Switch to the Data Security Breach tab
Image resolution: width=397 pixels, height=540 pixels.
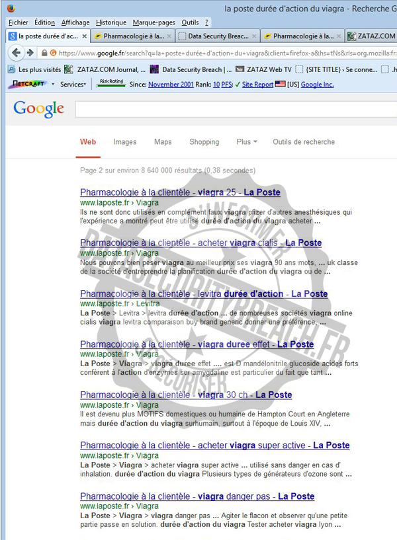(x=218, y=36)
